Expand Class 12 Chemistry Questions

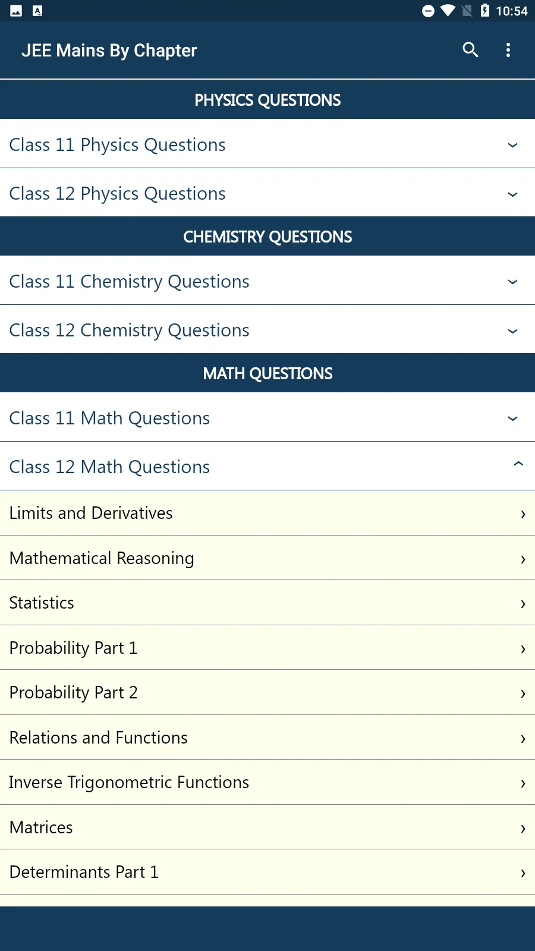[x=267, y=330]
